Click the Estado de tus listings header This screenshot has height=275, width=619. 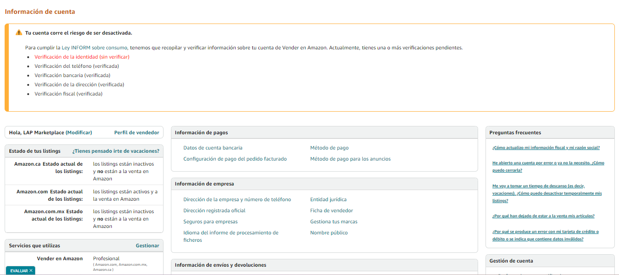point(35,151)
